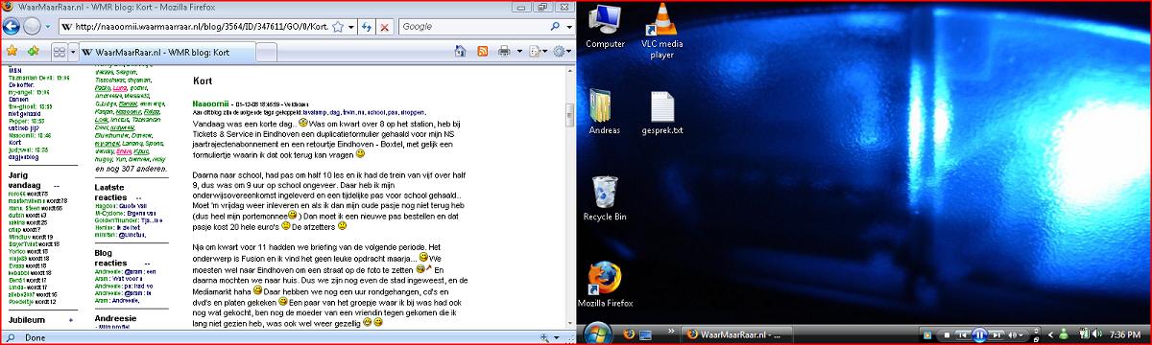This screenshot has height=345, width=1152.
Task: Open the home page house icon
Action: pos(460,51)
